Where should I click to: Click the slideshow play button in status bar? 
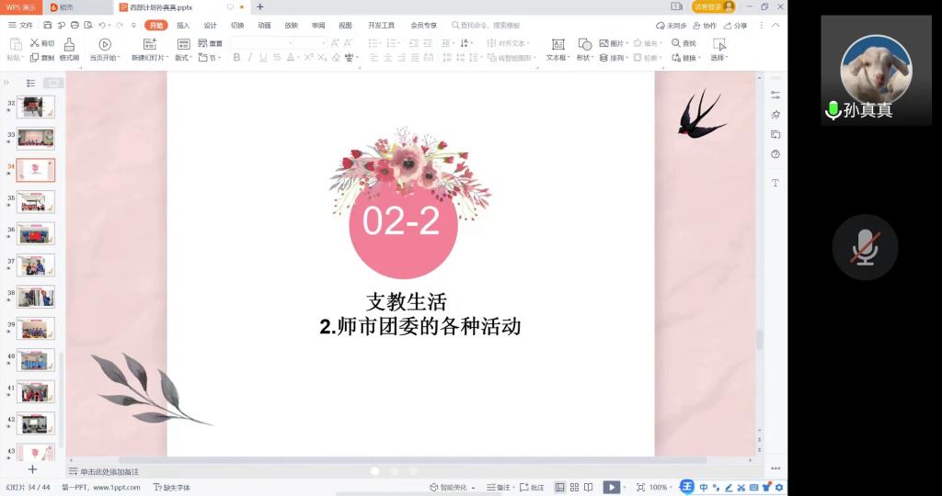[x=611, y=488]
